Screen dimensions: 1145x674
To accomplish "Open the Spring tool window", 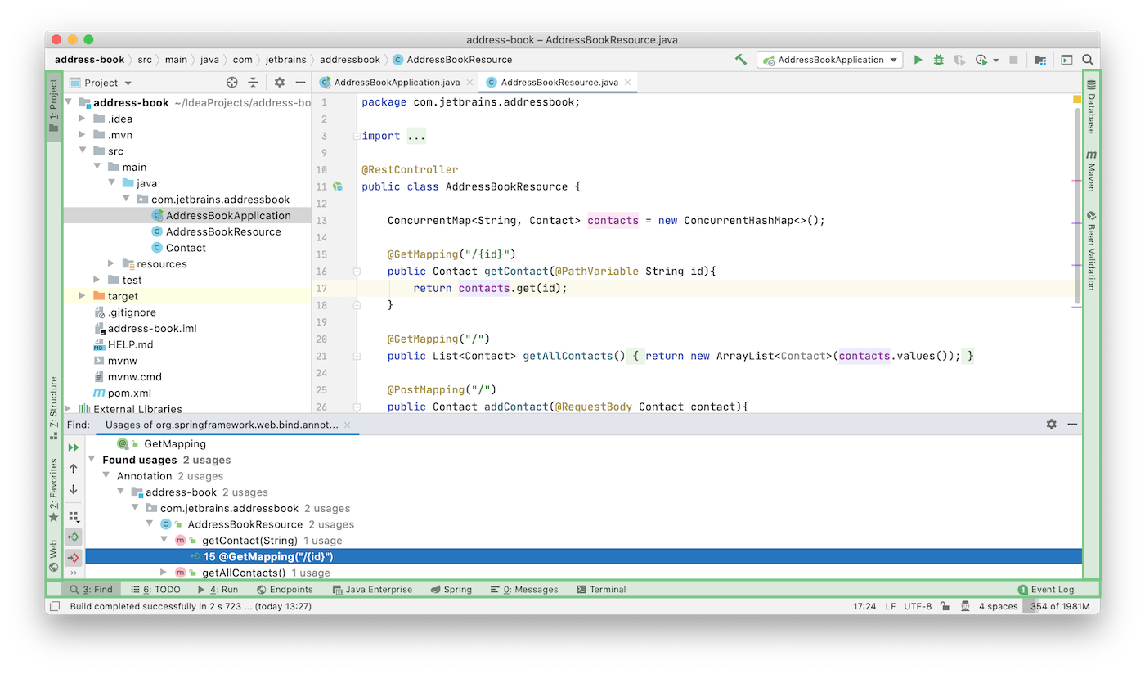I will click(x=451, y=589).
